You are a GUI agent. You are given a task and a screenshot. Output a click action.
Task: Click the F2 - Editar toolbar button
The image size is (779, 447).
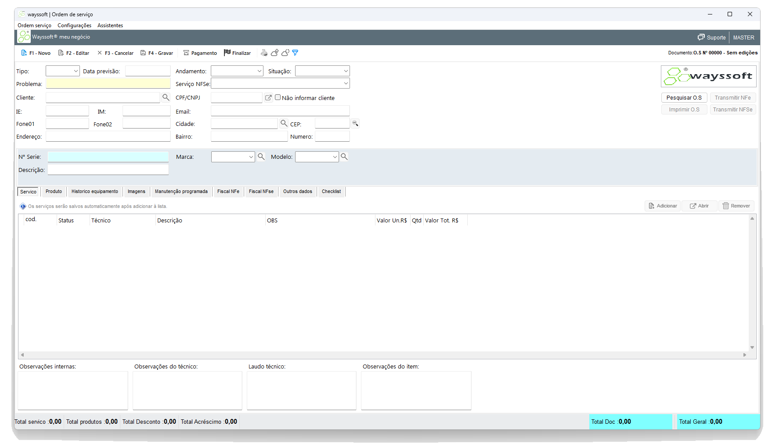pyautogui.click(x=74, y=53)
